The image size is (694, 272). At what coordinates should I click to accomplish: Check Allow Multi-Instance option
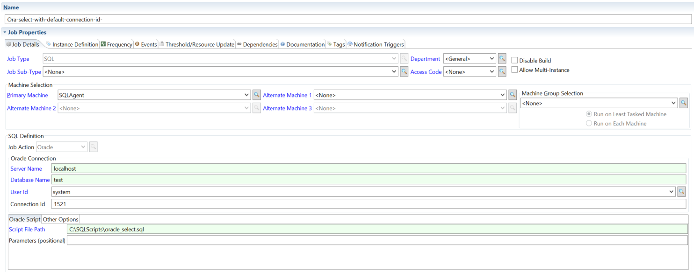[514, 70]
